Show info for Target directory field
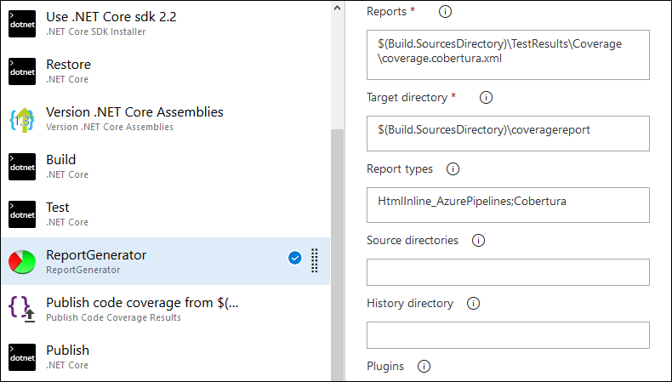 pos(486,97)
